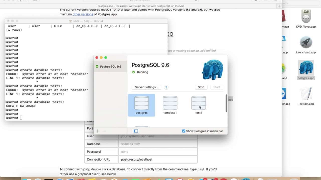Click the Password field showing none
Viewport: 321px width, 180px height.
pos(158,152)
